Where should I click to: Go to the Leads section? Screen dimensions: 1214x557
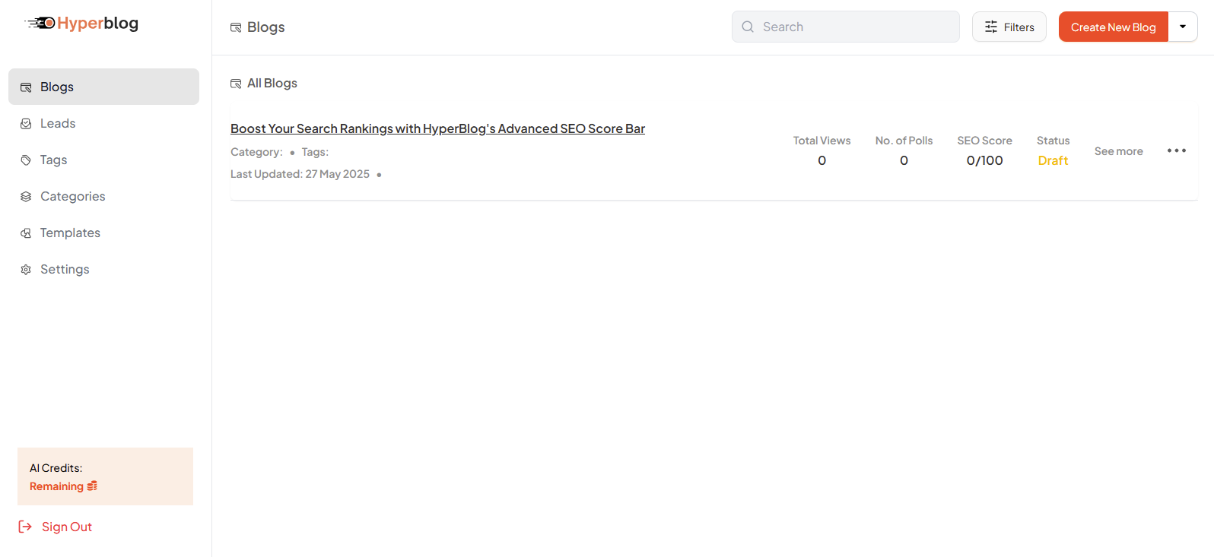103,123
